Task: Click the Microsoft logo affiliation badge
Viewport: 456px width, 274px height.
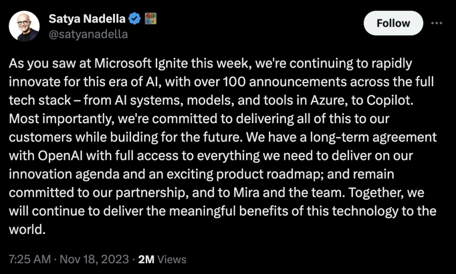Action: point(150,19)
